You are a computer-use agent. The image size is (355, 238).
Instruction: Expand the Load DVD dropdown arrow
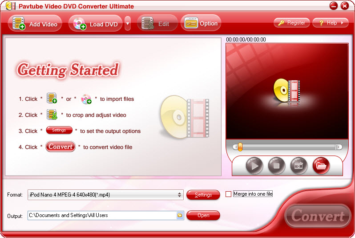[128, 23]
